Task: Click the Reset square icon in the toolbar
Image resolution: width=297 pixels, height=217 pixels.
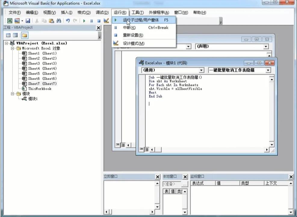Action: [x=99, y=21]
